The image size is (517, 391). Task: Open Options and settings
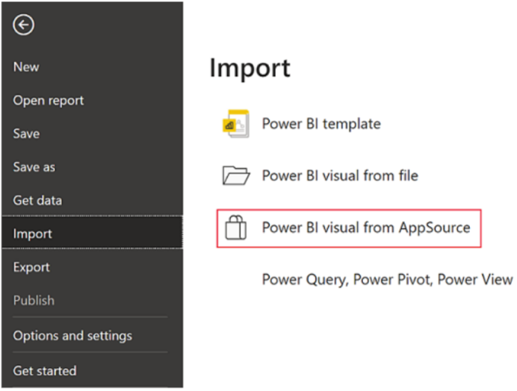[x=72, y=336]
